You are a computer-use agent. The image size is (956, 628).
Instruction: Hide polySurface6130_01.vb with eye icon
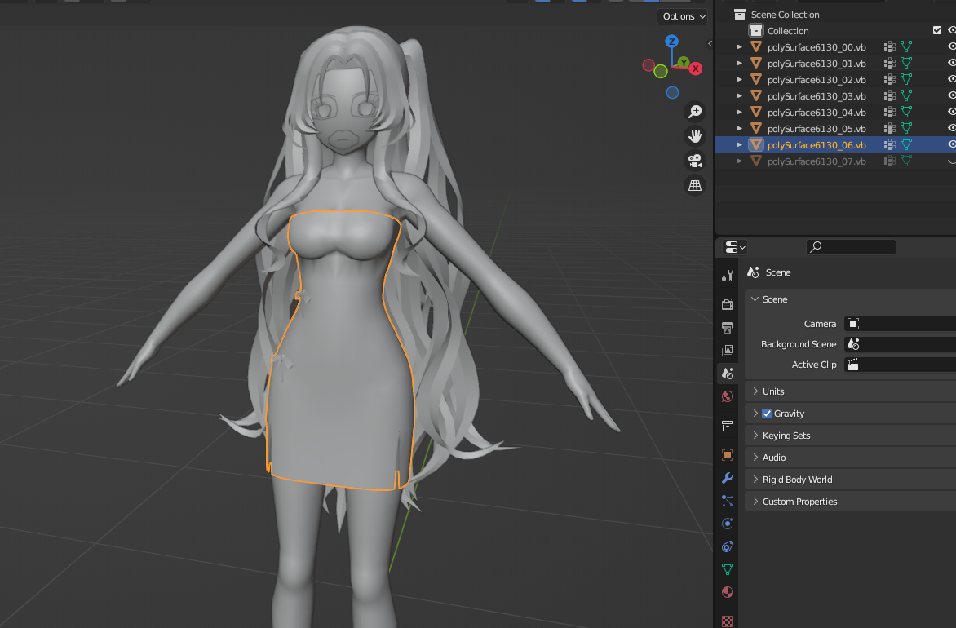[952, 64]
